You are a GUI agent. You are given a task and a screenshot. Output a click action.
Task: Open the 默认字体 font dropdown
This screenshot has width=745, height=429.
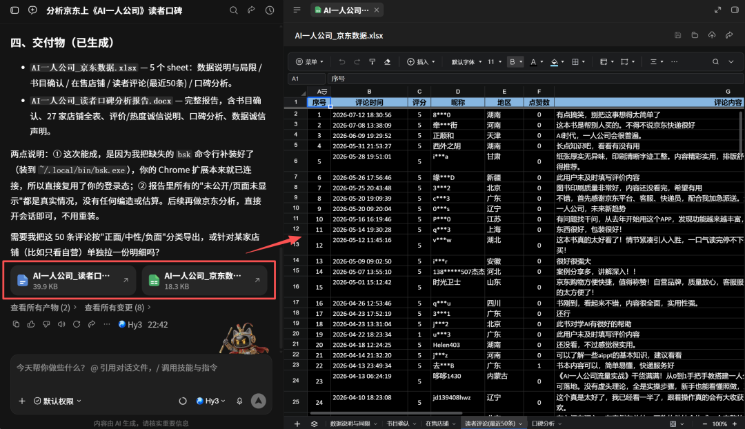466,62
